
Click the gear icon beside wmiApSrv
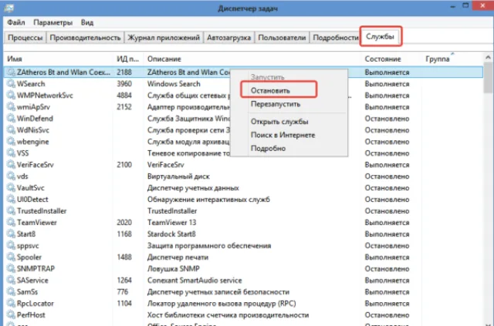[x=11, y=106]
